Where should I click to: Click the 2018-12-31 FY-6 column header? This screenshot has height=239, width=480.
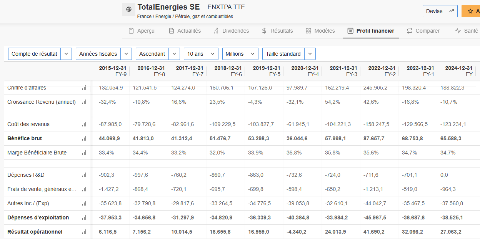[228, 71]
